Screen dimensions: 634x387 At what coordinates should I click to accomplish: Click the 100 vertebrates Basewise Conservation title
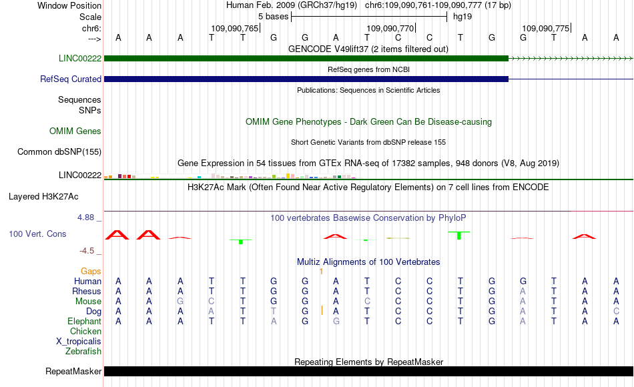click(x=368, y=218)
